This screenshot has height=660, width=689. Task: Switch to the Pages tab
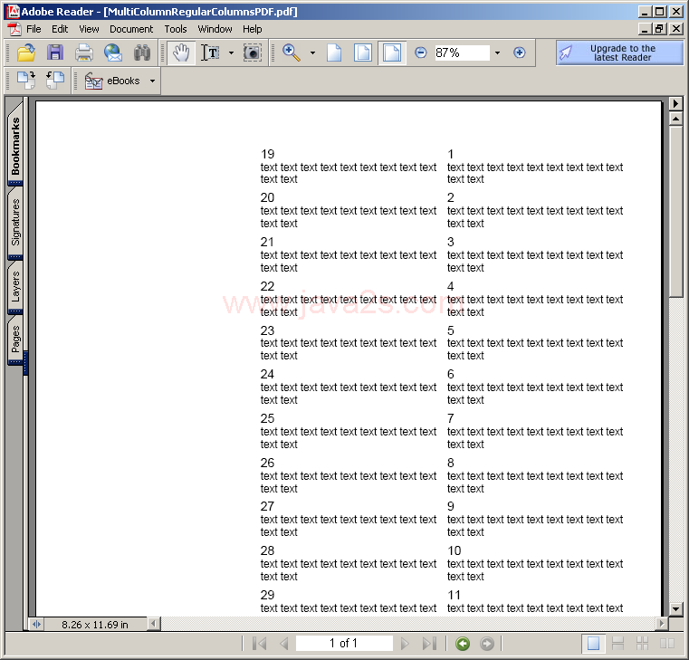(15, 340)
